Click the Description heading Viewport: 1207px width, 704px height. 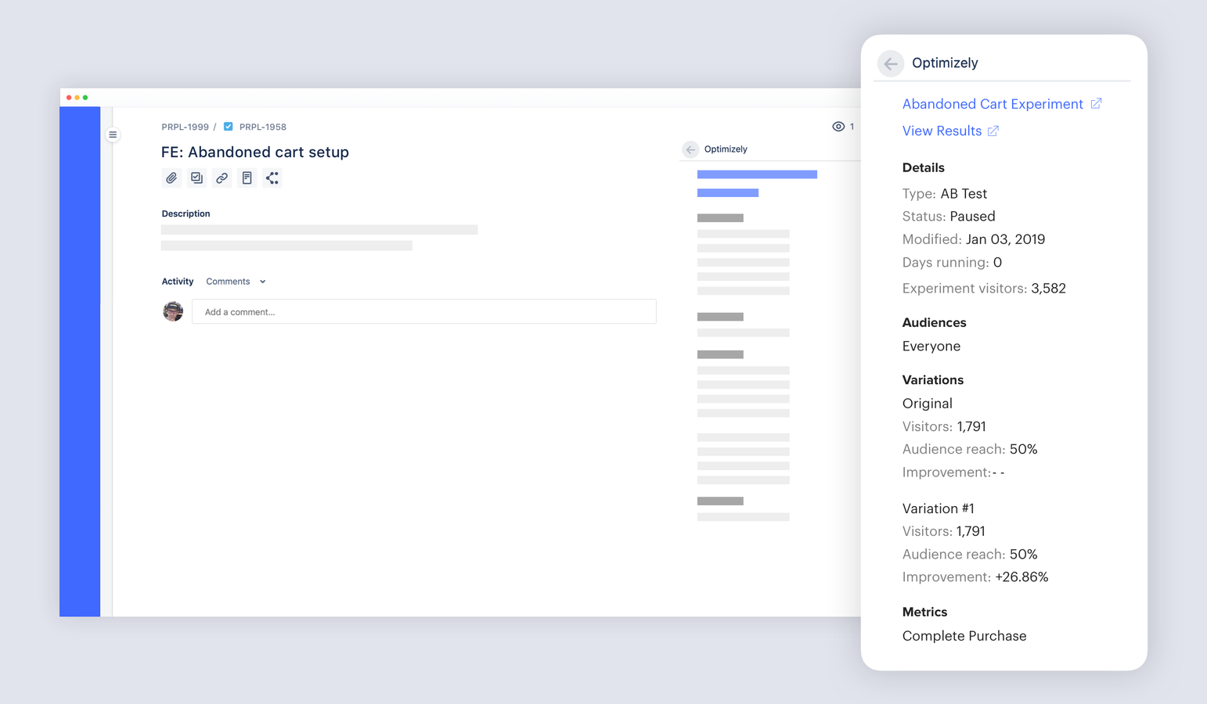186,214
